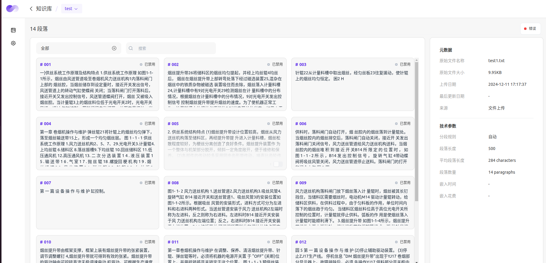Image resolution: width=546 pixels, height=263 pixels.
Task: Click the 14 paragraphs value
Action: coord(502,172)
